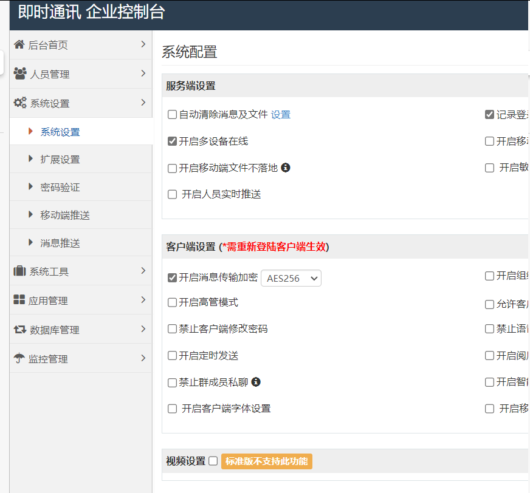Go to 扩展设置 submenu
This screenshot has width=530, height=493.
click(60, 160)
